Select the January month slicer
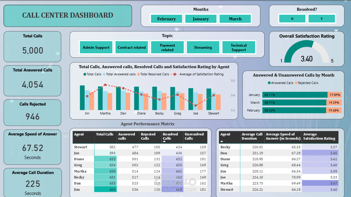Screen dimensions: 351x197 click(x=201, y=19)
